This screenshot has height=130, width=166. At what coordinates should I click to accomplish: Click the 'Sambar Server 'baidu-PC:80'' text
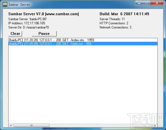[x=27, y=19]
